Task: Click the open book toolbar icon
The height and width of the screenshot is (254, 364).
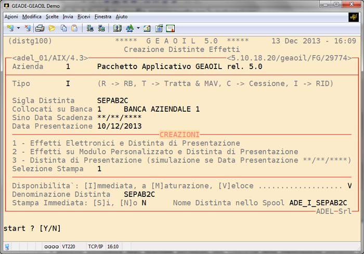Action: pos(117,28)
